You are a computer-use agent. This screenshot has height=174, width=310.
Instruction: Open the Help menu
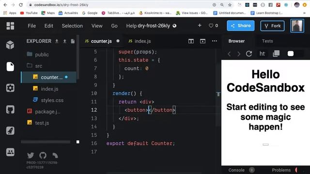click(131, 26)
